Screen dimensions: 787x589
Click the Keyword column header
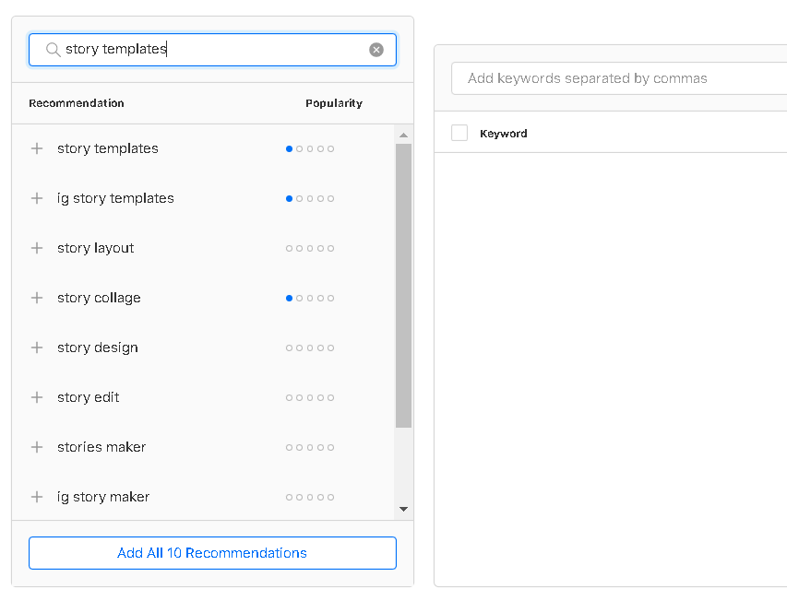(504, 134)
